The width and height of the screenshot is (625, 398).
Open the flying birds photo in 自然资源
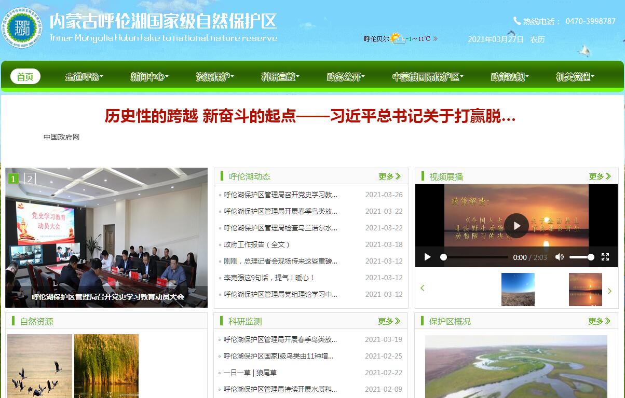click(x=39, y=366)
